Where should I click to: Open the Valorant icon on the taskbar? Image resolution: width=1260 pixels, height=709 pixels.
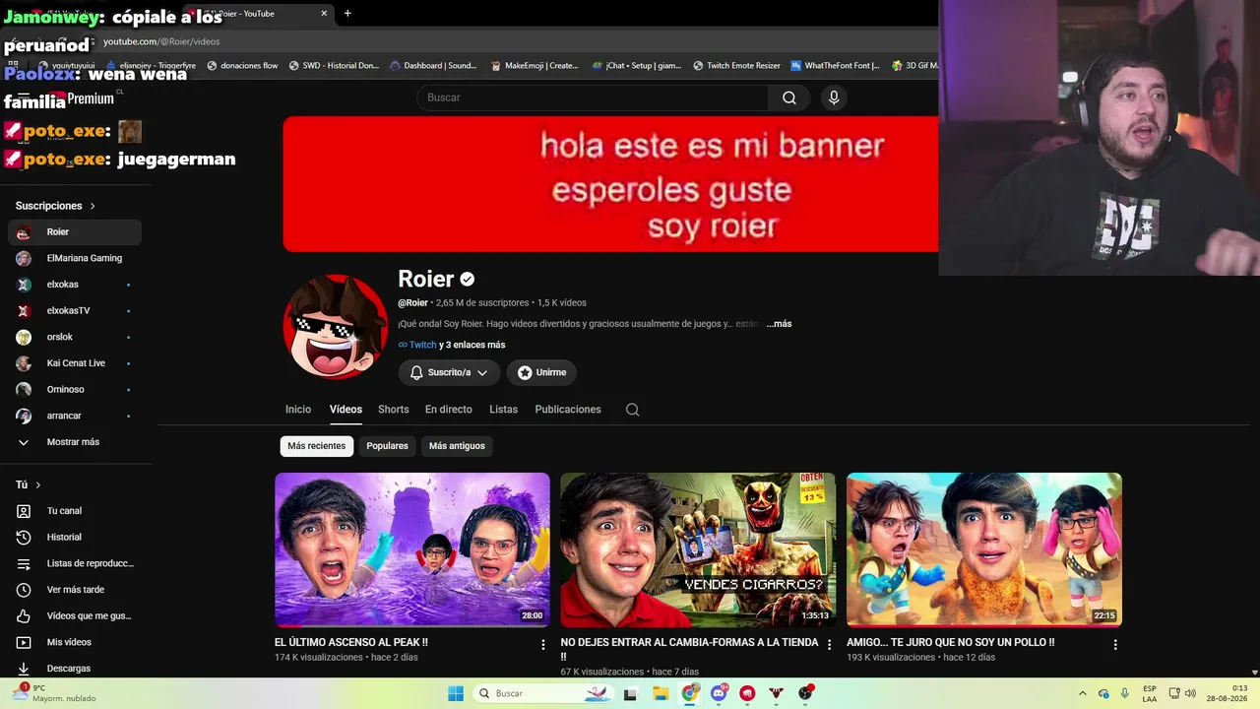777,693
